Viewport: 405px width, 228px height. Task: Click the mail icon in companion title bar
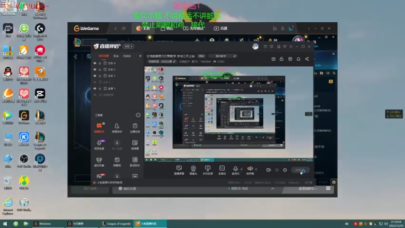click(265, 47)
